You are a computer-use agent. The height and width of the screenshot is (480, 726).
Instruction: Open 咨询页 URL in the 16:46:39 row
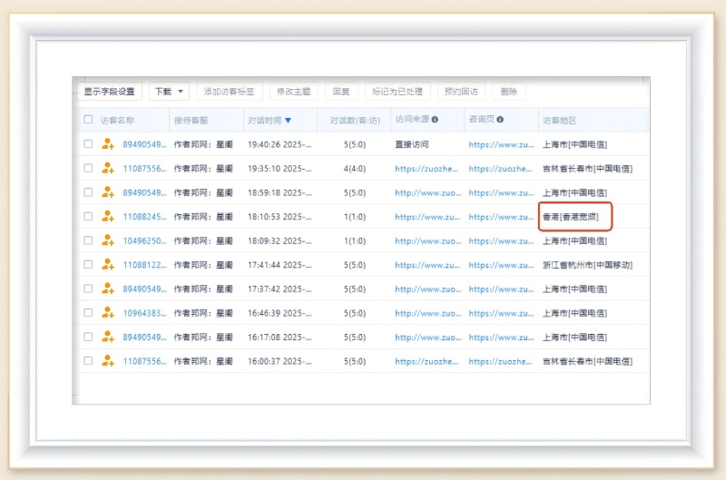point(501,313)
